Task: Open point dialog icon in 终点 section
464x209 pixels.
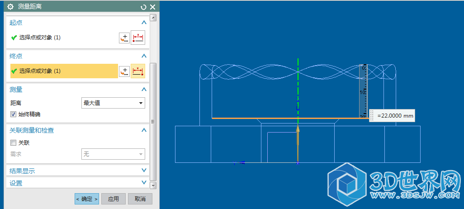Action: pyautogui.click(x=124, y=71)
